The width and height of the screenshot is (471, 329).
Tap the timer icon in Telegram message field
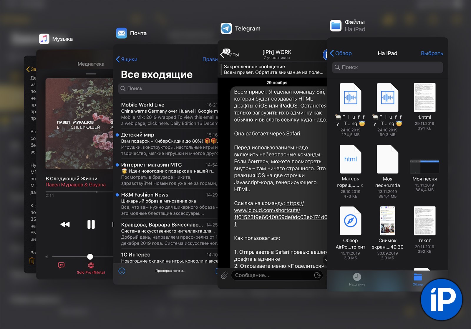[x=317, y=275]
